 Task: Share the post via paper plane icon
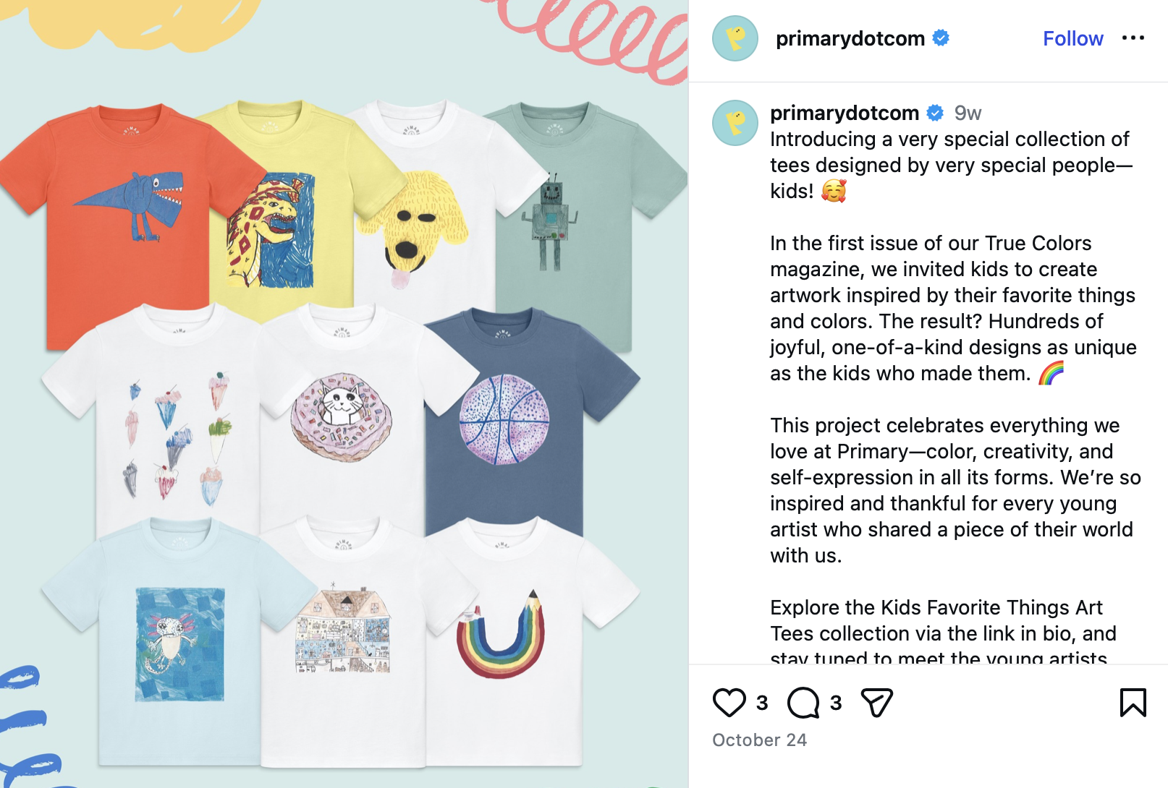pos(876,703)
